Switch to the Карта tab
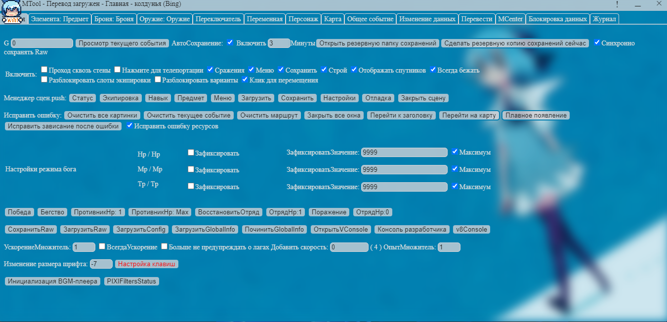This screenshot has height=322, width=667. tap(333, 19)
